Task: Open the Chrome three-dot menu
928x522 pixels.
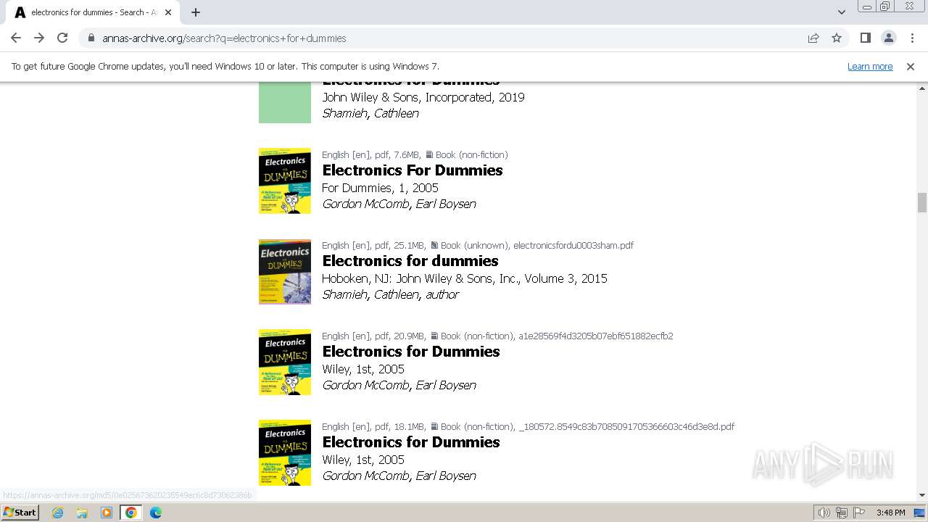Action: click(x=912, y=38)
